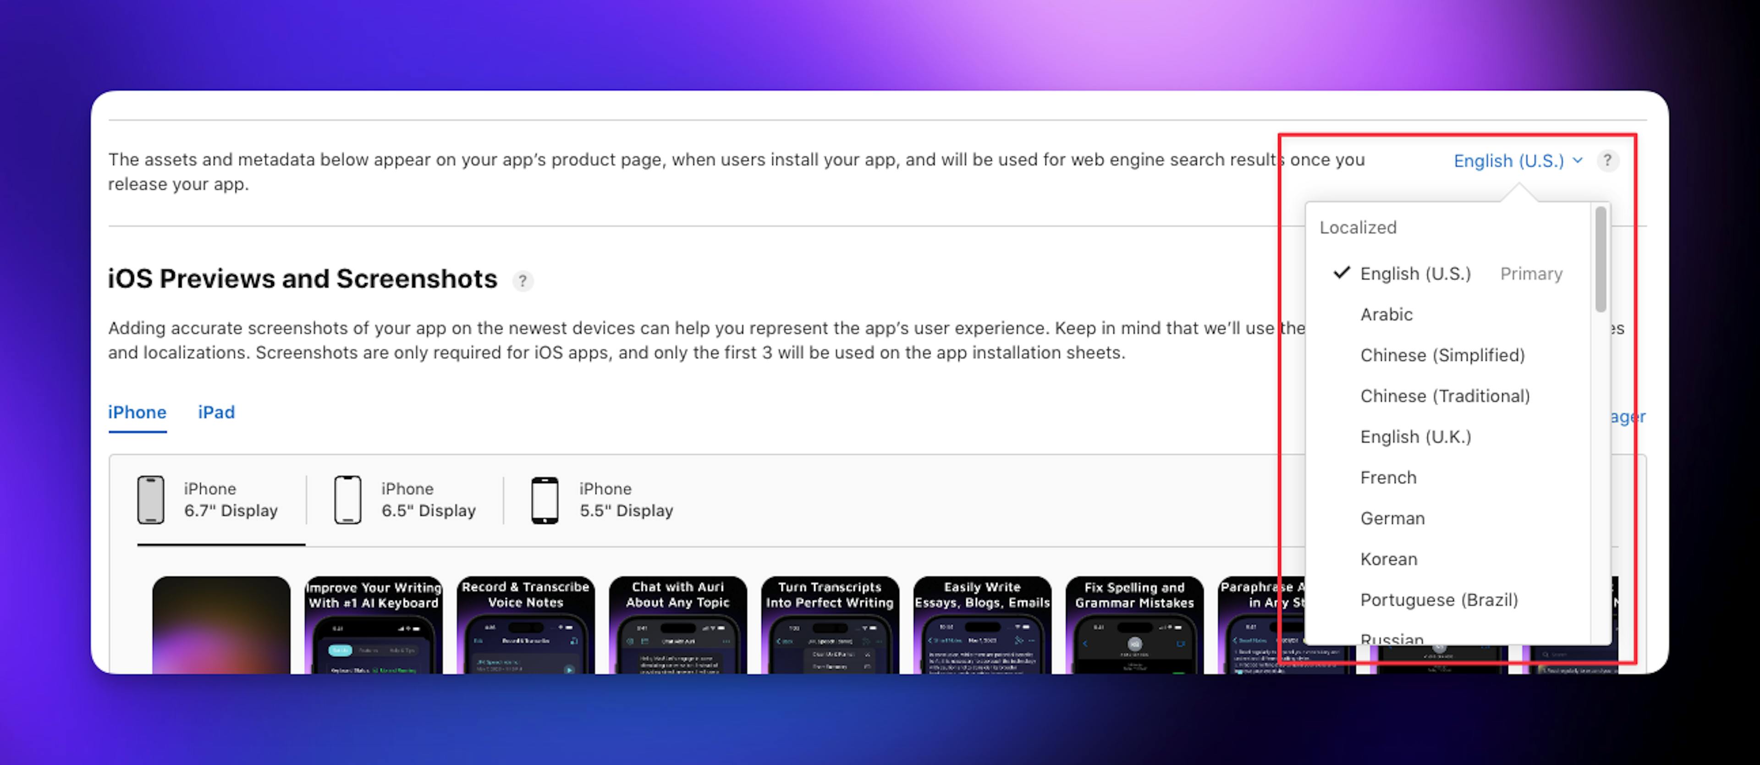Switch to the iPhone tab
Image resolution: width=1760 pixels, height=765 pixels.
pos(137,413)
